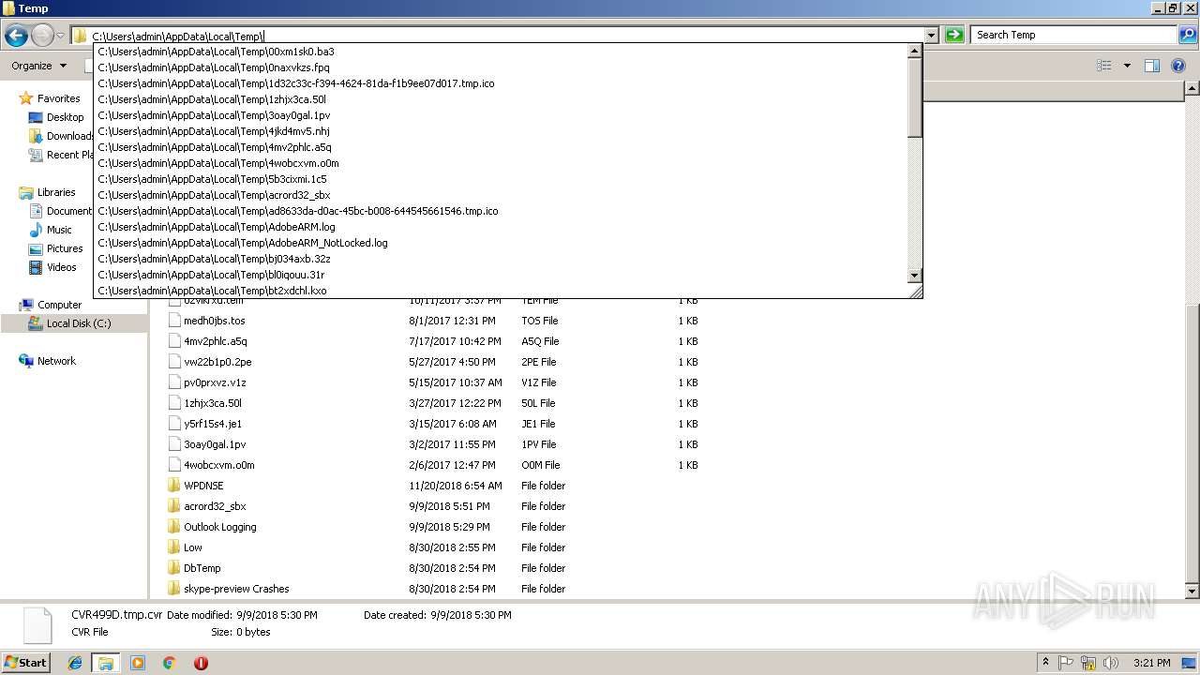Open the view options dropdown arrow
Screen dimensions: 1200x675
1127,66
